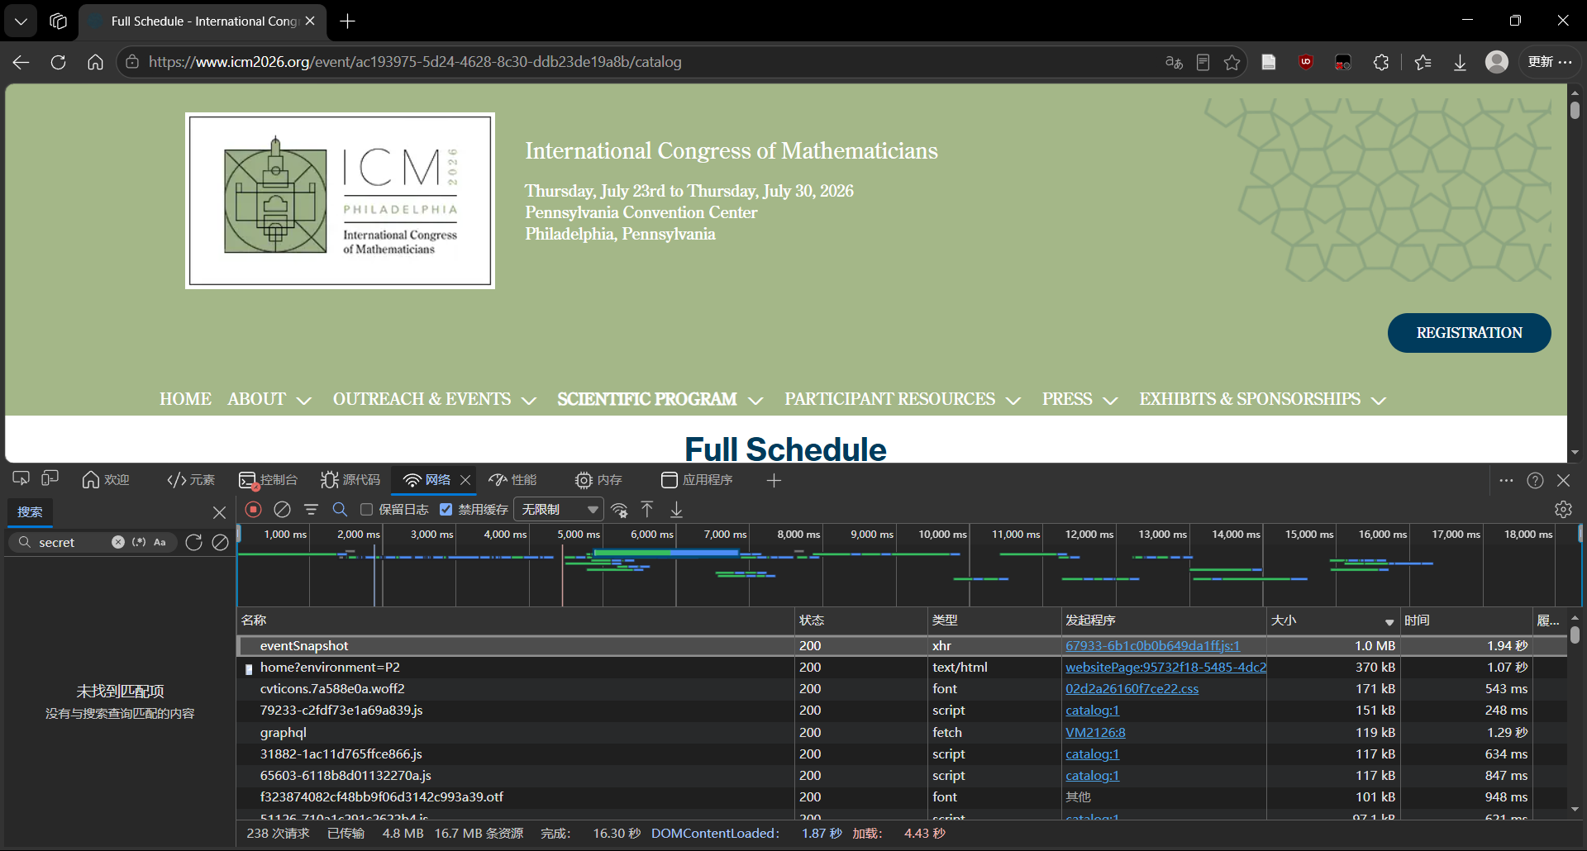The width and height of the screenshot is (1587, 851).
Task: Click the blue network search magnifier
Action: point(340,510)
